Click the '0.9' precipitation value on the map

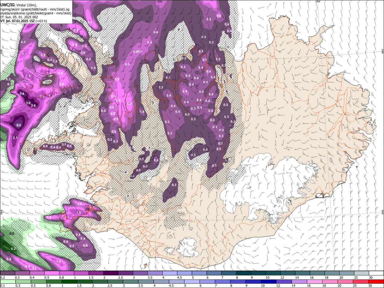pyautogui.click(x=28, y=266)
